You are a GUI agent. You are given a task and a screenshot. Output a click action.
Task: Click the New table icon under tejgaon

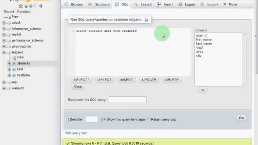click(x=14, y=58)
